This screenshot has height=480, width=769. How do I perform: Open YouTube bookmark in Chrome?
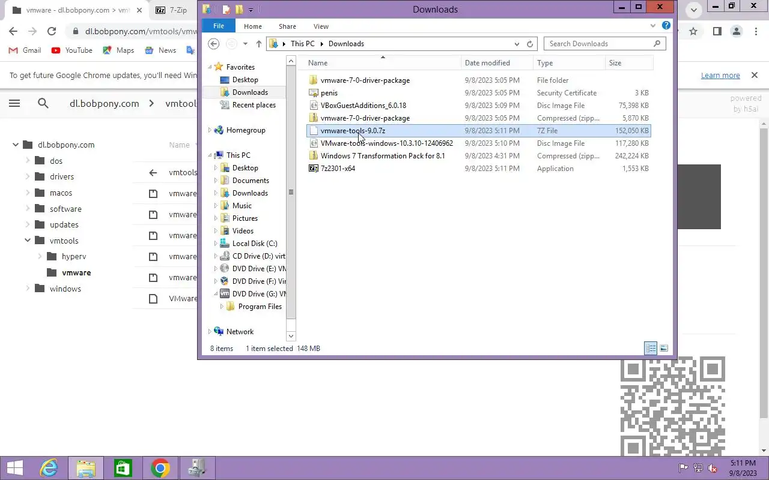[x=72, y=50]
